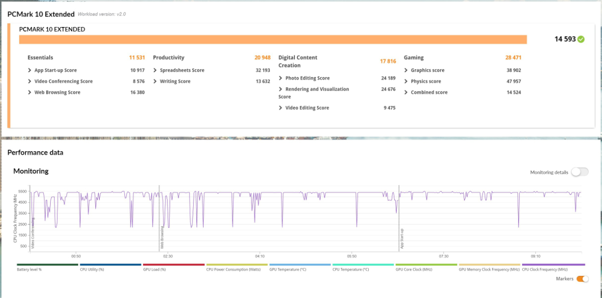This screenshot has height=298, width=602.
Task: Toggle Battery level % legend swatch
Action: (48, 264)
